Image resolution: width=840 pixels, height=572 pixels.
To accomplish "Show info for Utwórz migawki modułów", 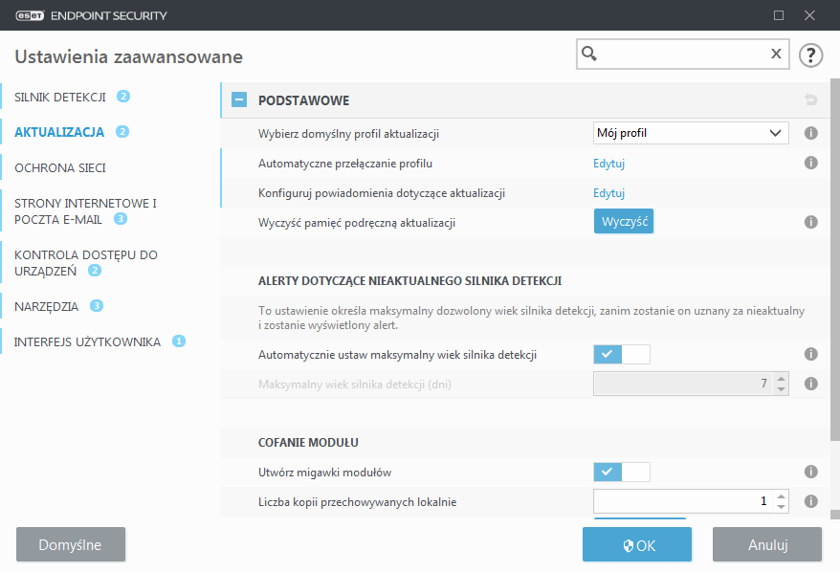I will click(x=811, y=472).
